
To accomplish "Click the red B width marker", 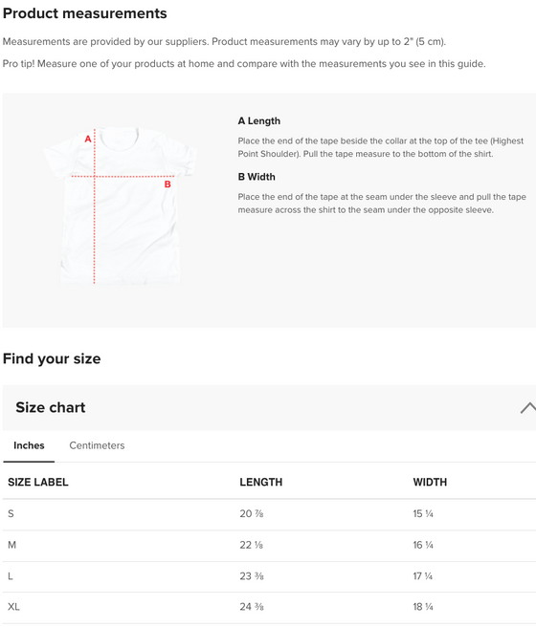I will click(167, 184).
